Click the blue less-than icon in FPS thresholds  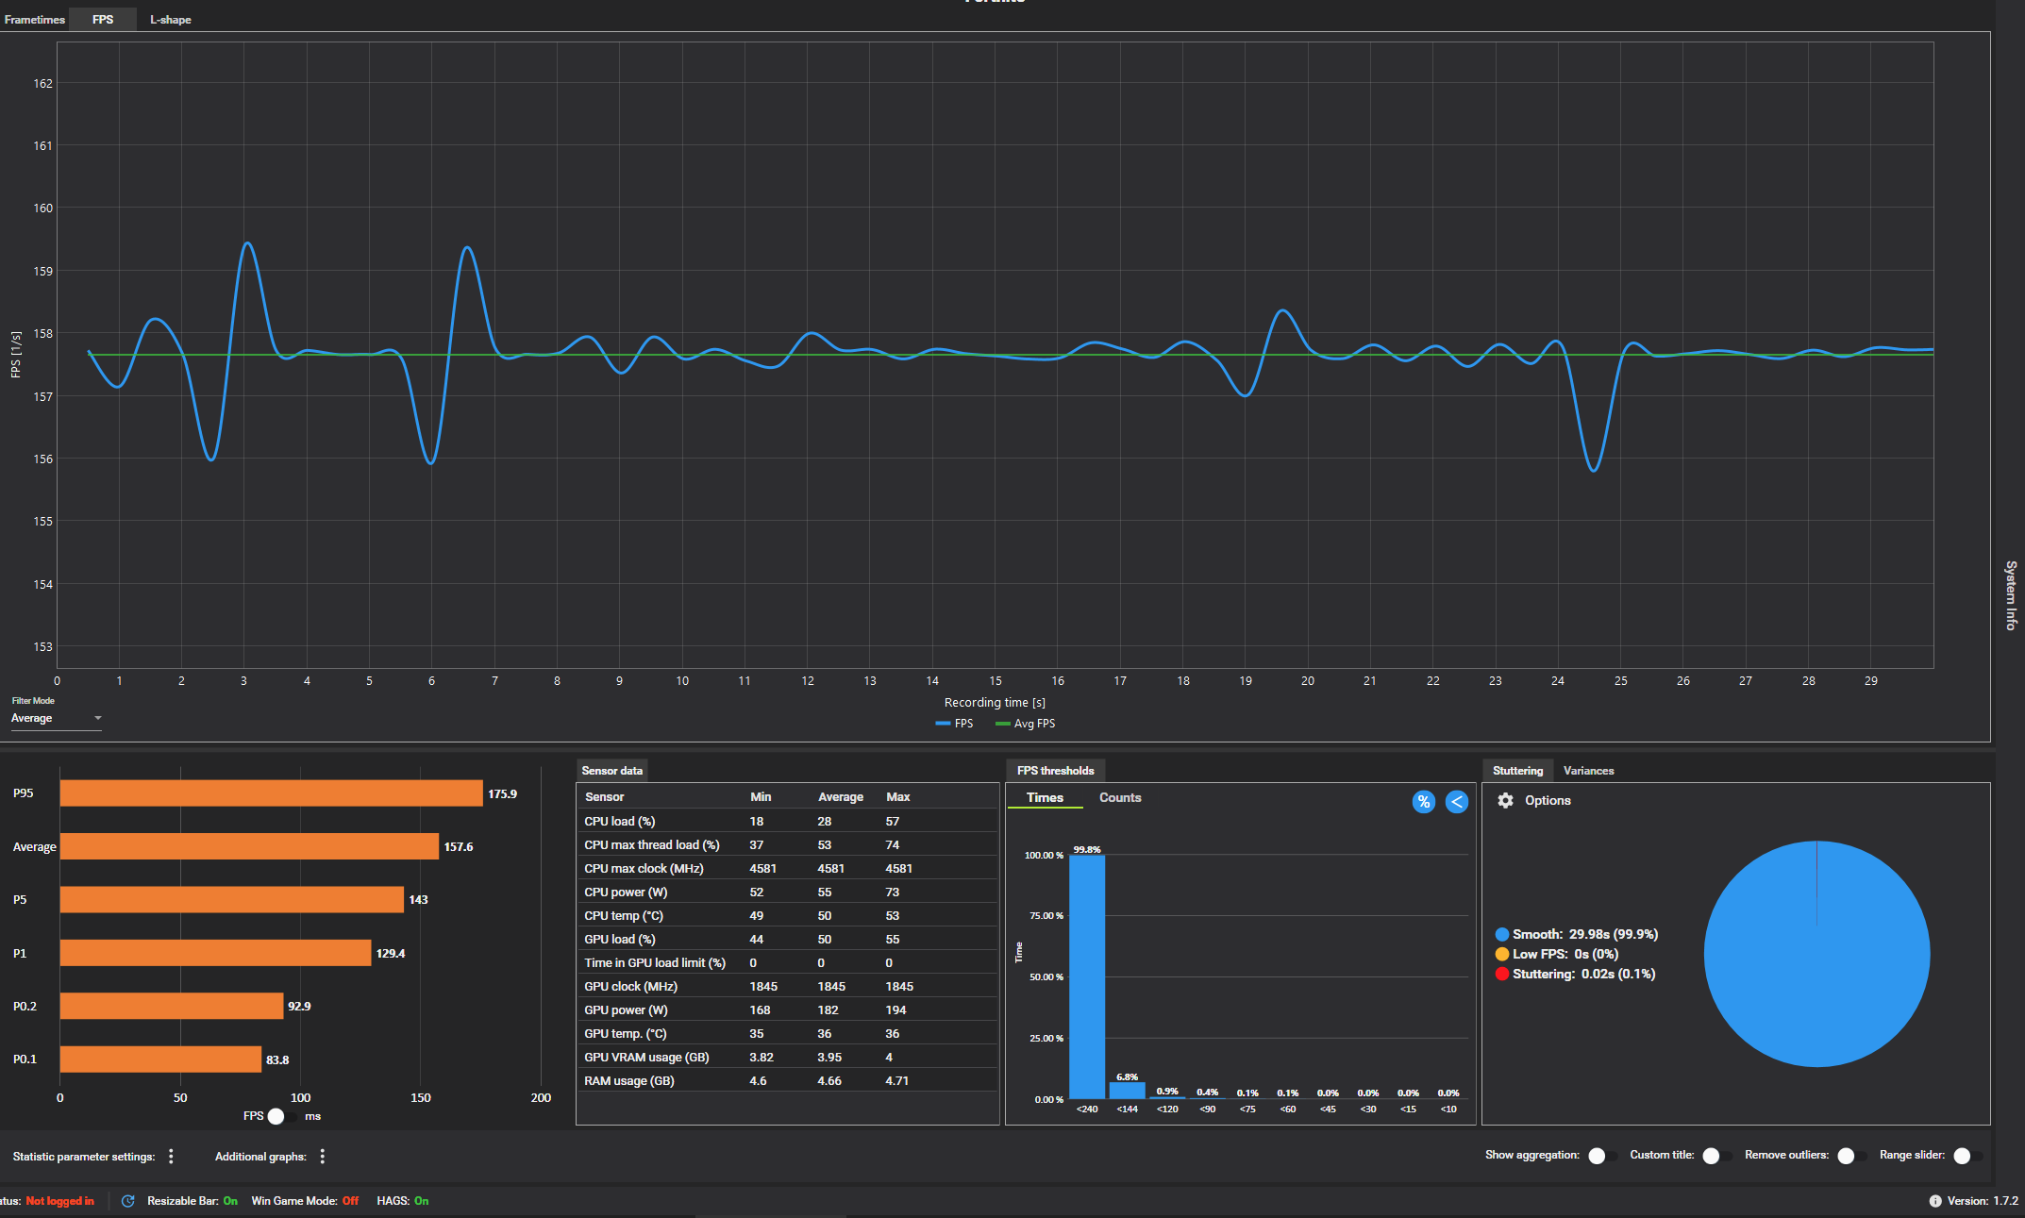click(x=1456, y=802)
